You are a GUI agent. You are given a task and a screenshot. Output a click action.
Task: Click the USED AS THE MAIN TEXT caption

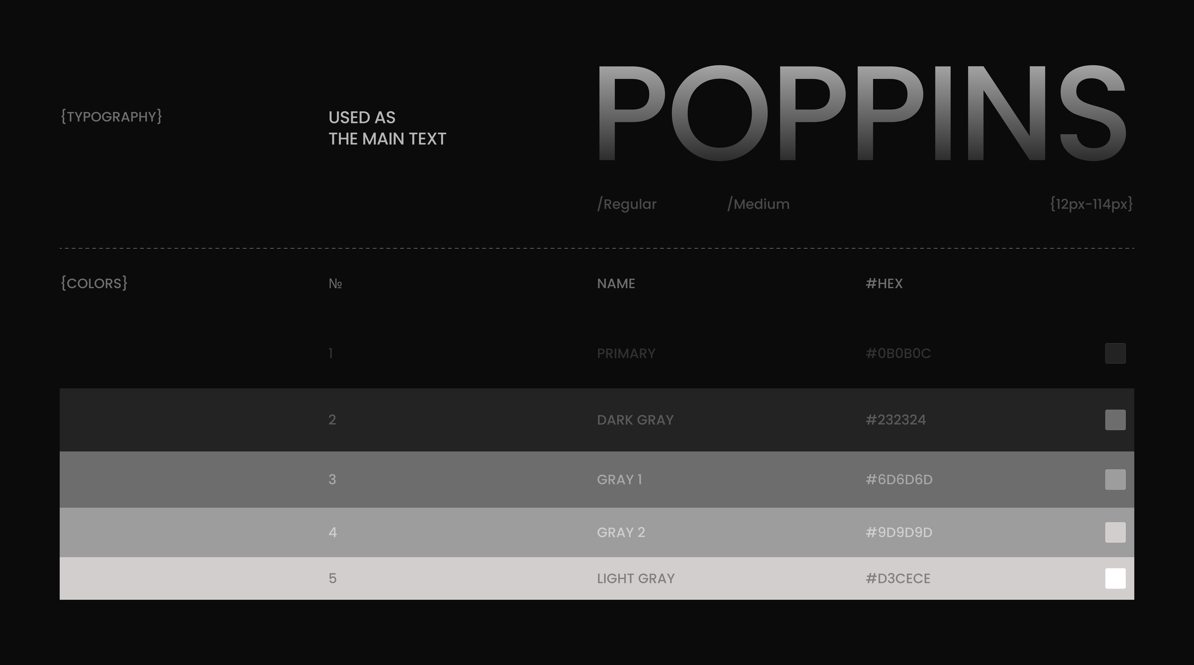click(387, 128)
